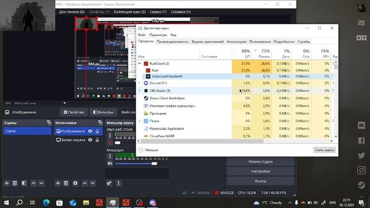Click Выход button in OBS controls
Image resolution: width=370 pixels, height=208 pixels.
click(260, 181)
